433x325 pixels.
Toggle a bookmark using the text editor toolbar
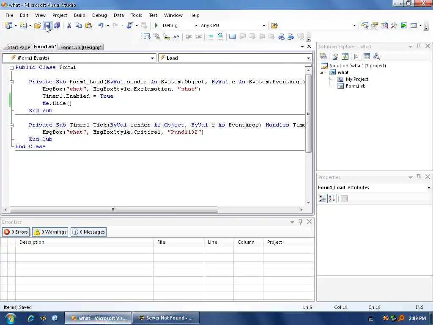pyautogui.click(x=233, y=36)
